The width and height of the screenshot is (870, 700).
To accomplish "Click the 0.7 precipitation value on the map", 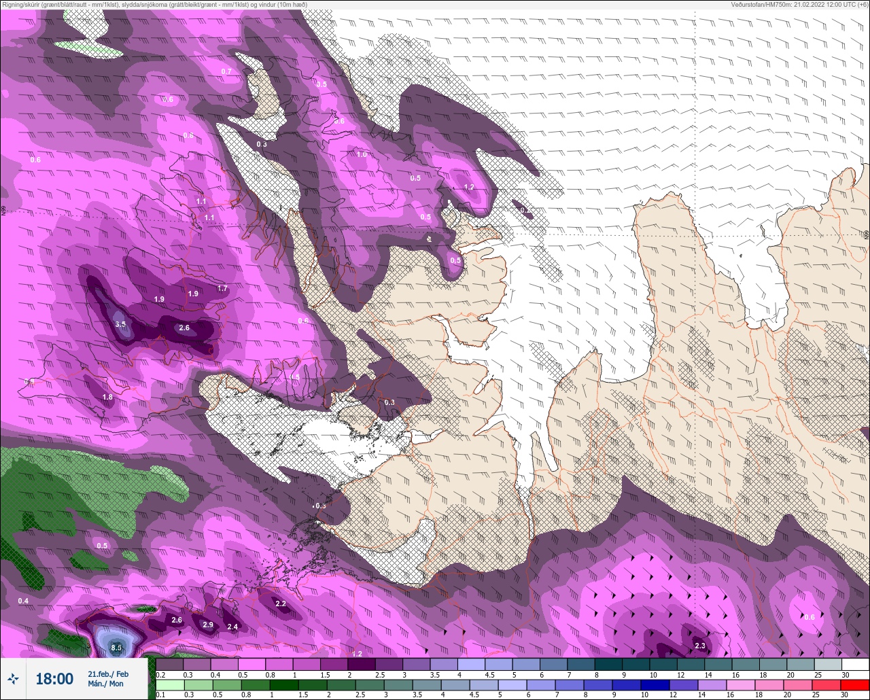I will click(x=226, y=71).
